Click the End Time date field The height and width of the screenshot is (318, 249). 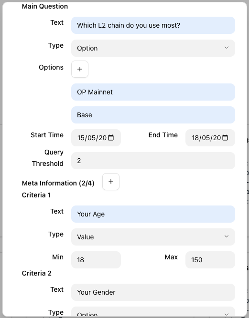210,138
